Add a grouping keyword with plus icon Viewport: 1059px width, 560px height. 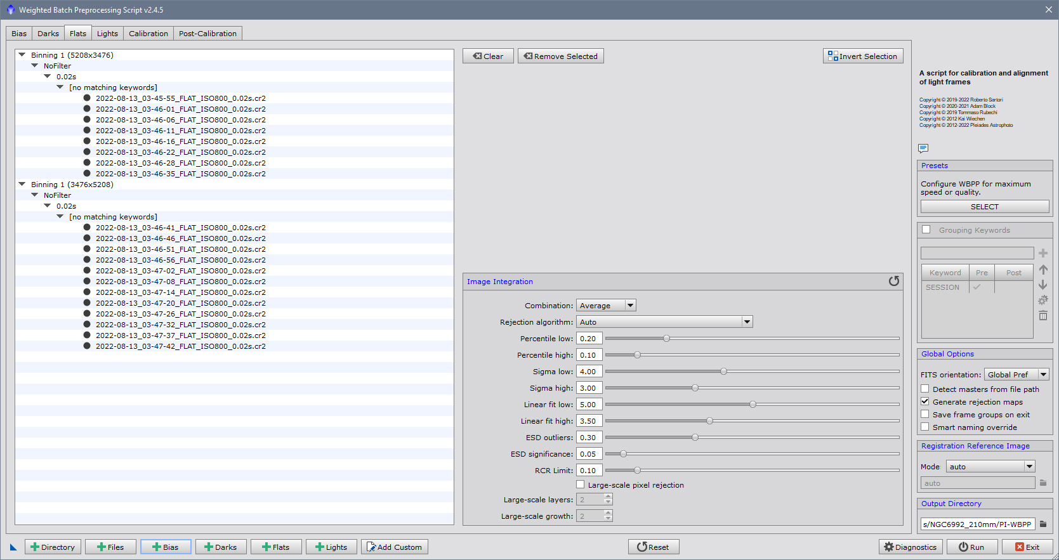[x=1043, y=253]
